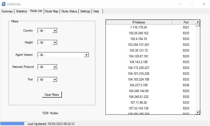Viewport: 210px width, 126px height.
Task: Click port value 9321 in first row
Action: pos(186,27)
